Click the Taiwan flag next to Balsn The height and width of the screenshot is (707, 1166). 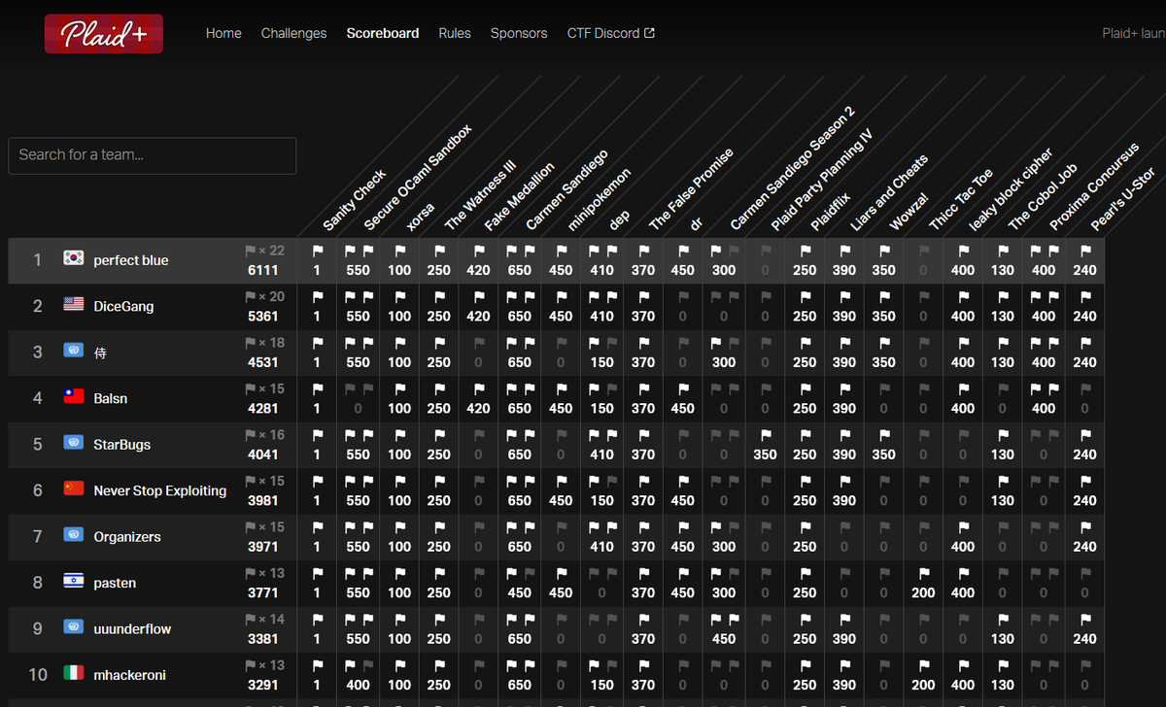pos(74,397)
